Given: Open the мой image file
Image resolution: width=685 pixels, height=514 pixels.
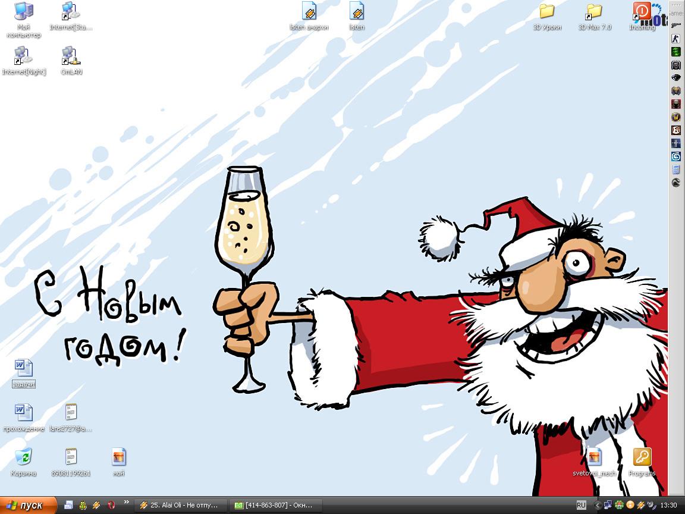Looking at the screenshot, I should click(x=118, y=462).
